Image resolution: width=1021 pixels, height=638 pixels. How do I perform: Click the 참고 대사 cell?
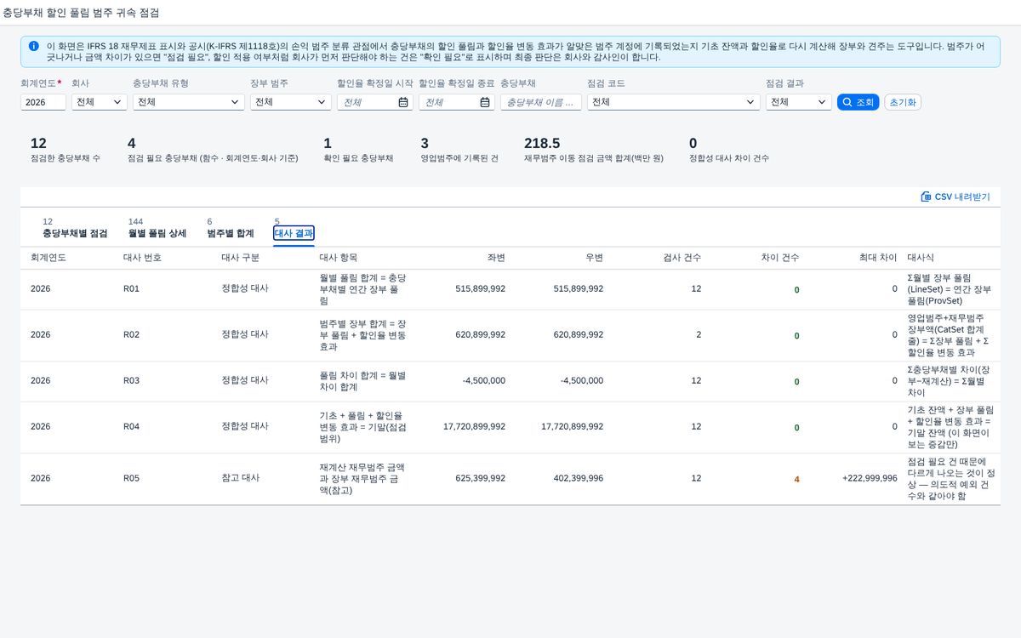[x=241, y=479]
